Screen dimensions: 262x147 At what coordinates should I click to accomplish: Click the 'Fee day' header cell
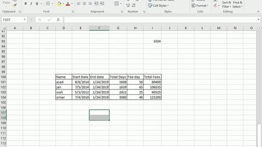135,77
